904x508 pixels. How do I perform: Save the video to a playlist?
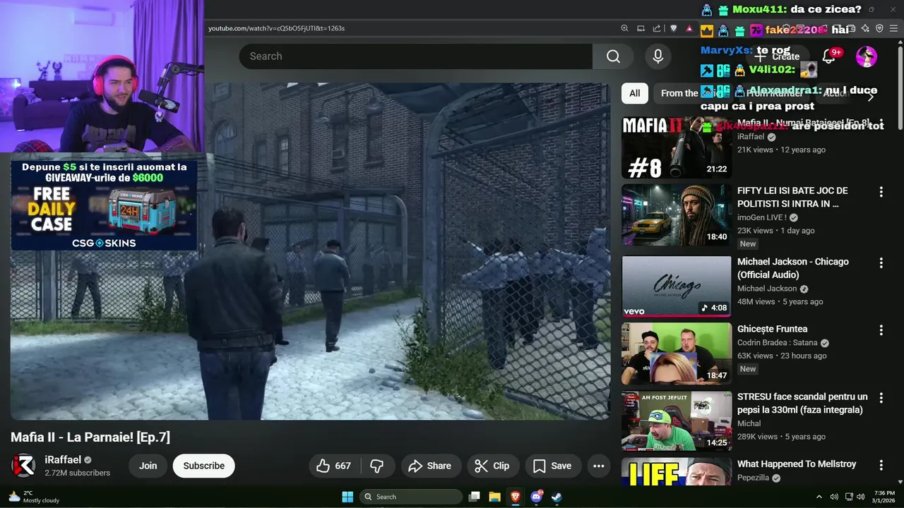tap(552, 466)
